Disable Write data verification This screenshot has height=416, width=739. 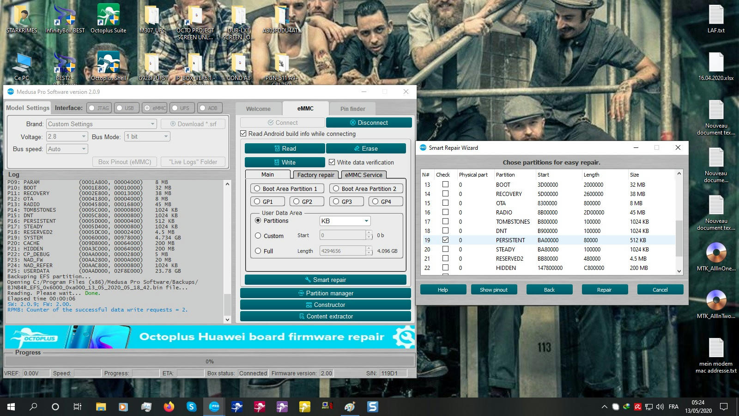[332, 162]
